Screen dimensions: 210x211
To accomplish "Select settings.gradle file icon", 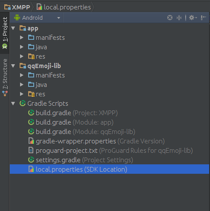I will coord(31,160).
